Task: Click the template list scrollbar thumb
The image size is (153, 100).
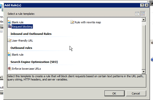Action: pyautogui.click(x=143, y=47)
